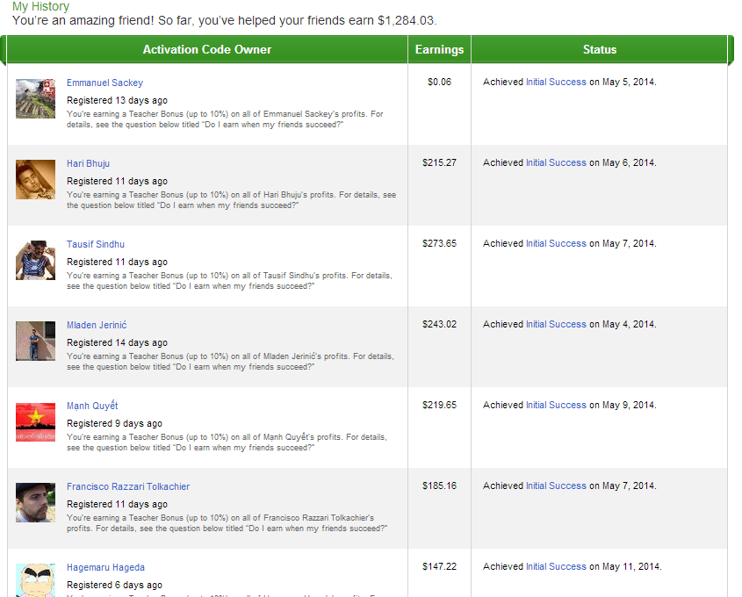Click Initial Success link for May 6, 2014
742x597 pixels.
click(x=556, y=162)
